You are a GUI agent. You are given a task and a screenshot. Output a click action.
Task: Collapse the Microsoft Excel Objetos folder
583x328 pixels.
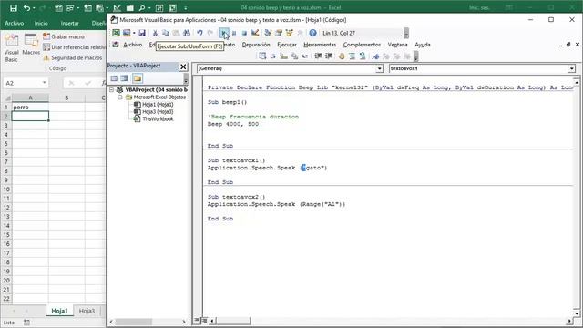[x=119, y=97]
